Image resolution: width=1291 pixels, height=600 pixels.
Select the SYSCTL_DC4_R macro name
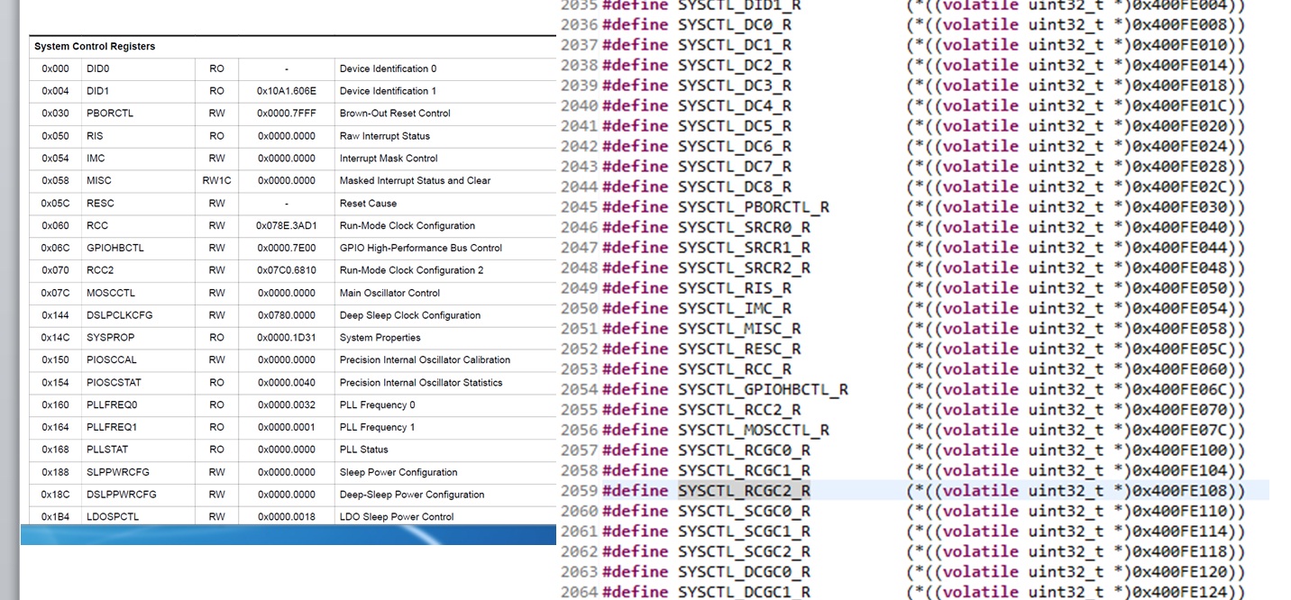tap(735, 106)
